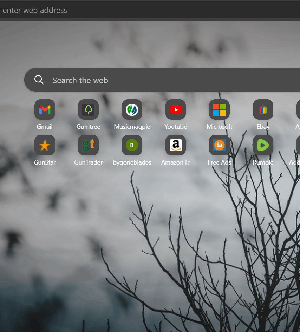
Task: Click the bygoneblades label text
Action: pyautogui.click(x=132, y=162)
